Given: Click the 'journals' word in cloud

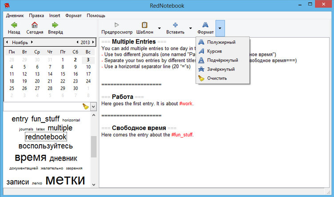Looking at the screenshot, I should (26, 129).
